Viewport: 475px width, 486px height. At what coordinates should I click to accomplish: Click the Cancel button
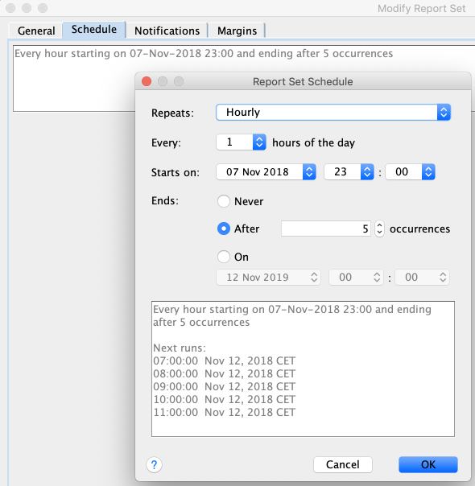[x=343, y=464]
